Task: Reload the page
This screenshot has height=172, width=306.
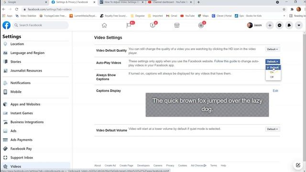Action: 17,9
